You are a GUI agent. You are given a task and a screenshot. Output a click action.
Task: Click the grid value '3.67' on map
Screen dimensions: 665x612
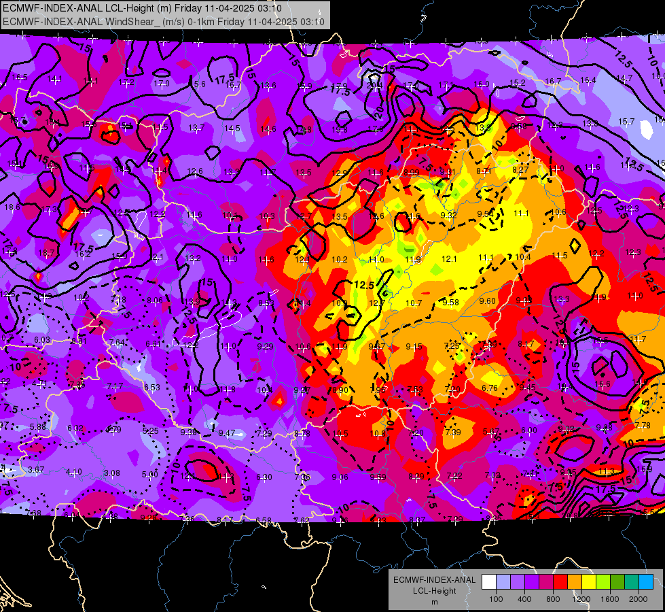(x=36, y=470)
